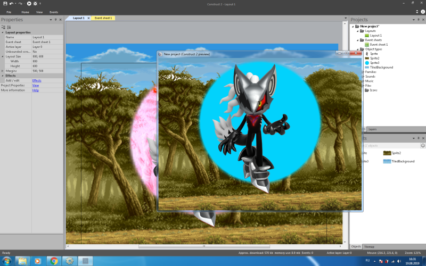Collapse the Layout Size property group

3,56
